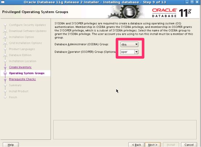Screen dimensions: 201x147
Task: Click the Install button
Action: click(171, 145)
